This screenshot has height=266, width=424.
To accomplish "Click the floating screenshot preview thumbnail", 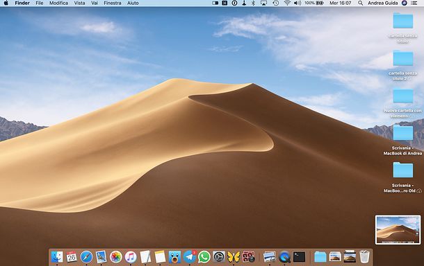I will 398,229.
